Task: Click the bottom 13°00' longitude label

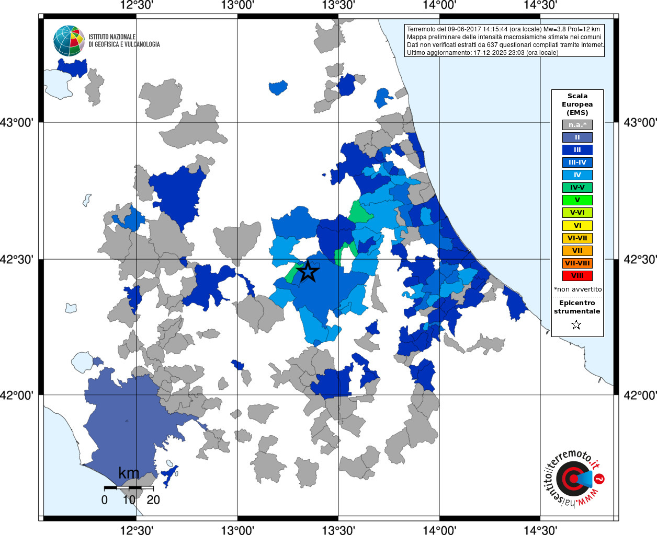Action: click(x=237, y=530)
